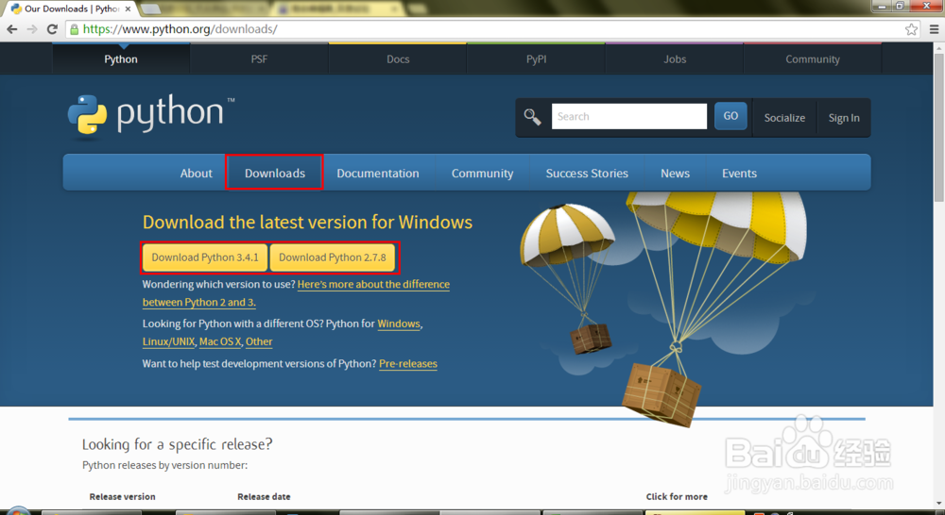Open the Chrome menu icon
945x515 pixels.
(935, 29)
